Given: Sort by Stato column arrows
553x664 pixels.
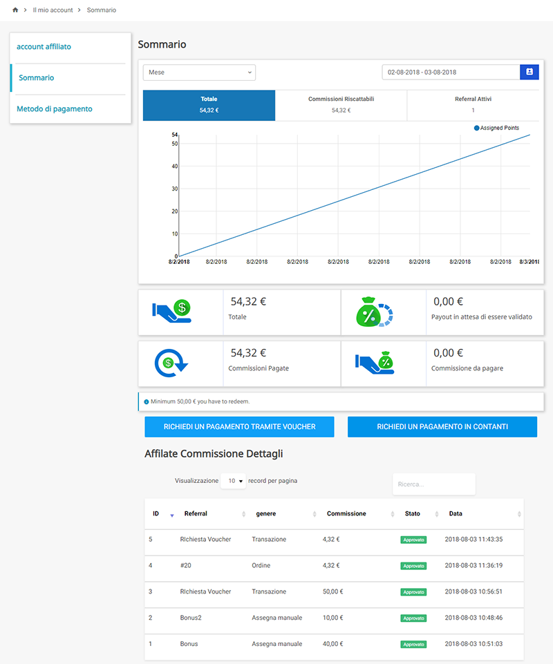Looking at the screenshot, I should tap(436, 514).
